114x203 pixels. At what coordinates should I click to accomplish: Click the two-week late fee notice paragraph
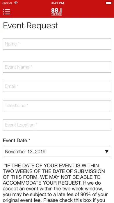pyautogui.click(x=55, y=183)
